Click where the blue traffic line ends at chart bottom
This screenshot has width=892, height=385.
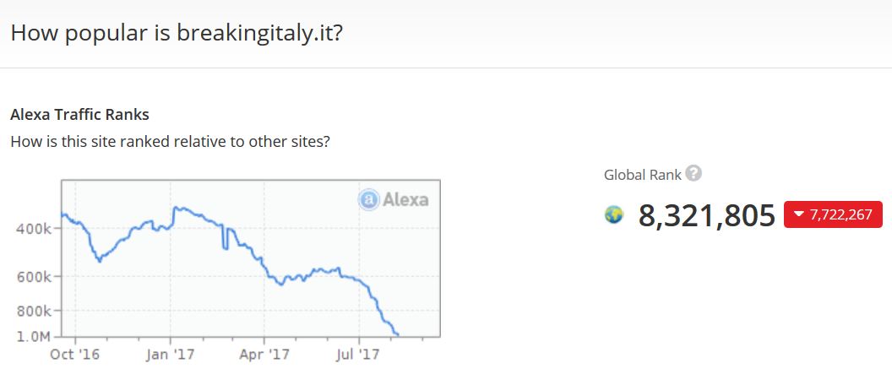pyautogui.click(x=396, y=334)
